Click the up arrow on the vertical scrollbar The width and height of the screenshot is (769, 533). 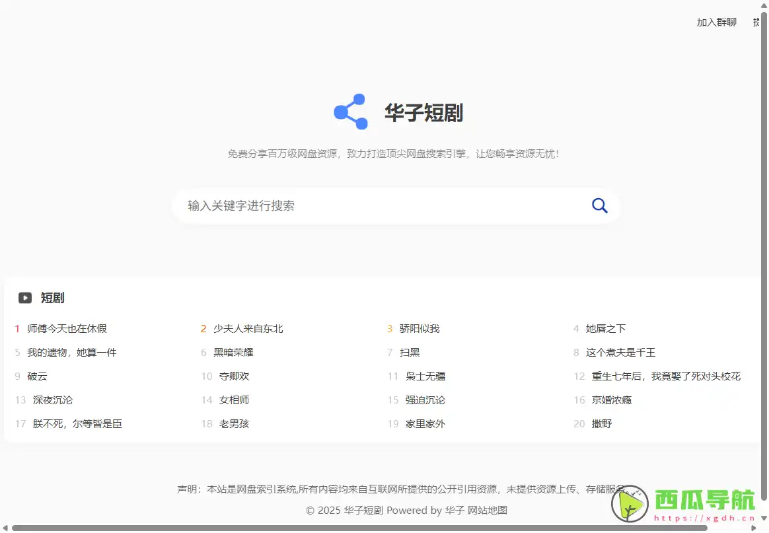764,7
